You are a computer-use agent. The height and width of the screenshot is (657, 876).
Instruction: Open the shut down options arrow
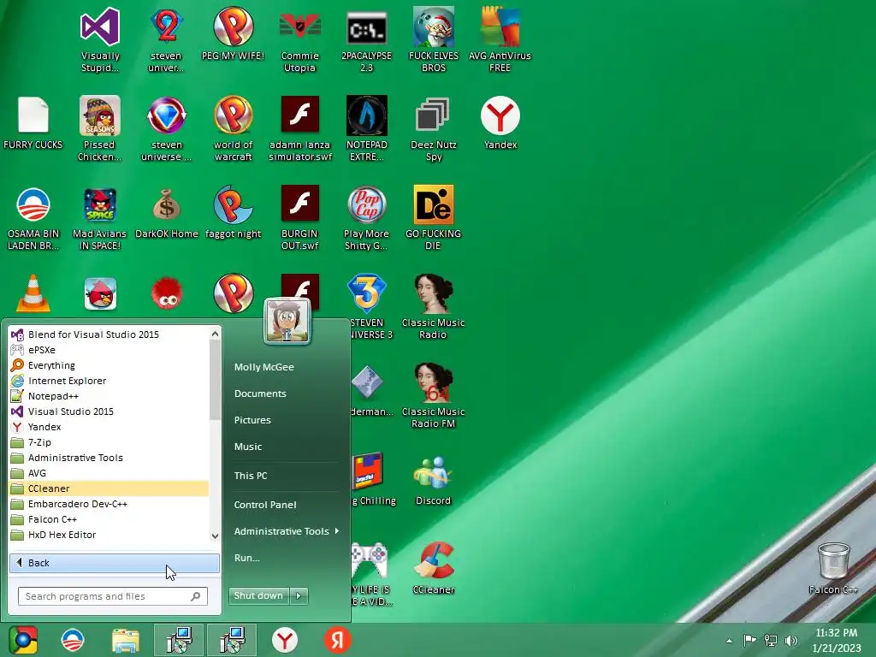(x=299, y=595)
